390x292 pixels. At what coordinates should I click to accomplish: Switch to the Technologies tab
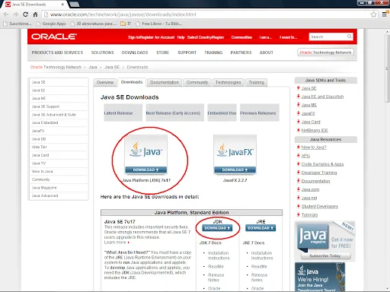coord(228,82)
